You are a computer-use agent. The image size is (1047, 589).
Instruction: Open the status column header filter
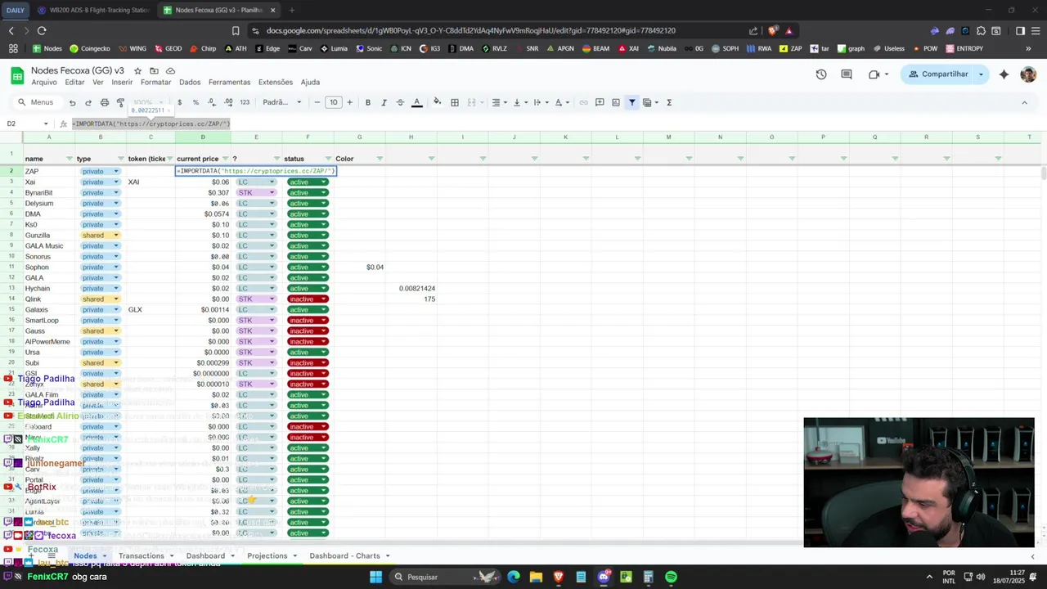tap(328, 159)
